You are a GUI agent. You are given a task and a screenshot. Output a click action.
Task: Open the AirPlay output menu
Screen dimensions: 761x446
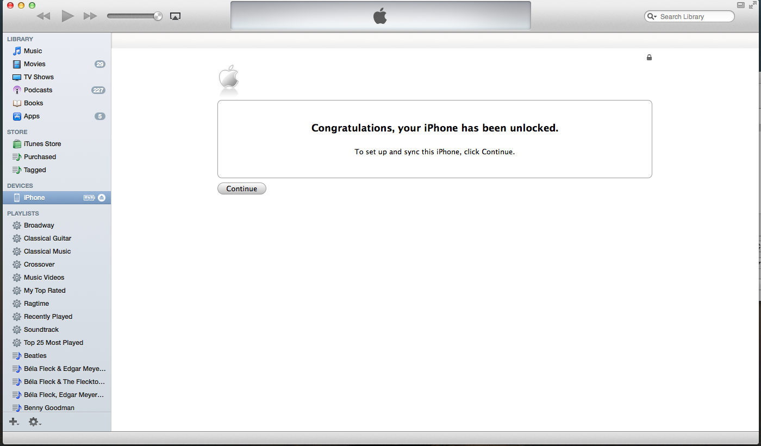coord(175,16)
